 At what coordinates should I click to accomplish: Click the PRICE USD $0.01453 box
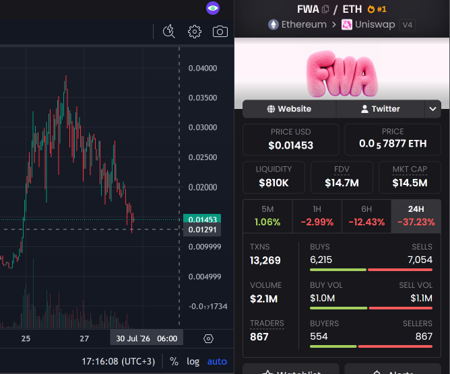(x=291, y=139)
